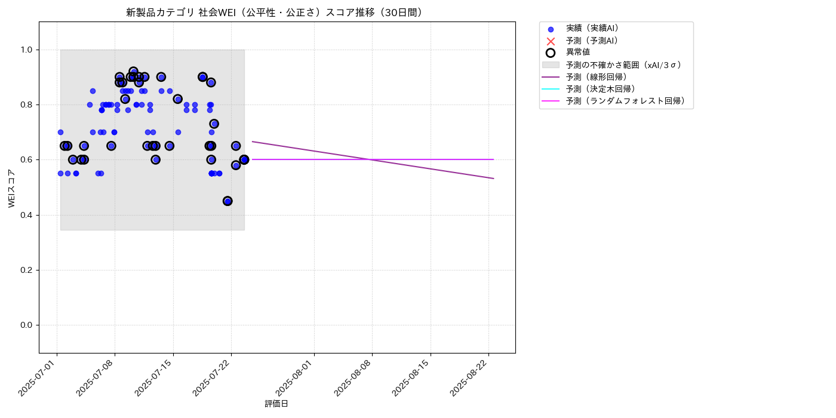This screenshot has height=418, width=836.
Task: Click the lowest outlier point near 0.45
Action: 228,201
